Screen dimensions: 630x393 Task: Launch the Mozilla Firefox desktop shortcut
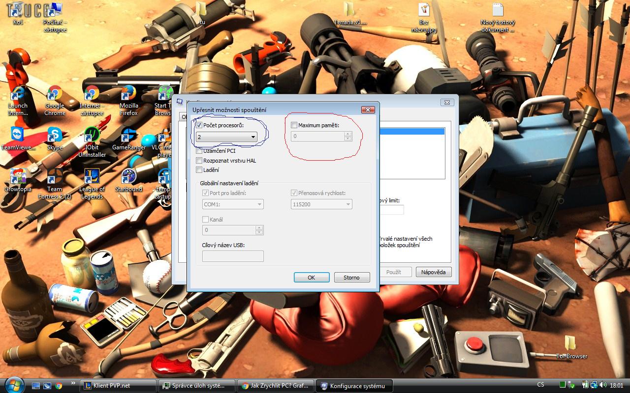128,100
